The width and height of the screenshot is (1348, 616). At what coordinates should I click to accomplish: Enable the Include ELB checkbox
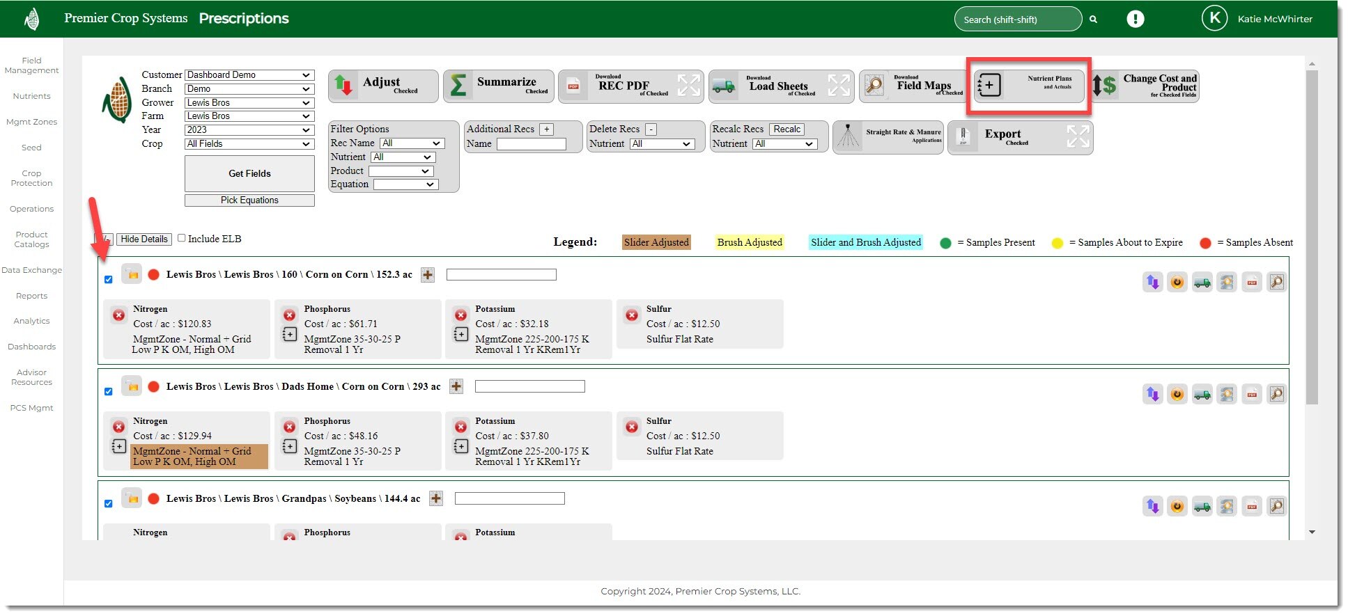182,238
